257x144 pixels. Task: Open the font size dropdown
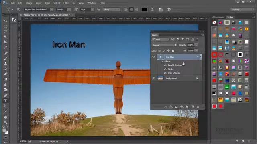[x=92, y=10]
